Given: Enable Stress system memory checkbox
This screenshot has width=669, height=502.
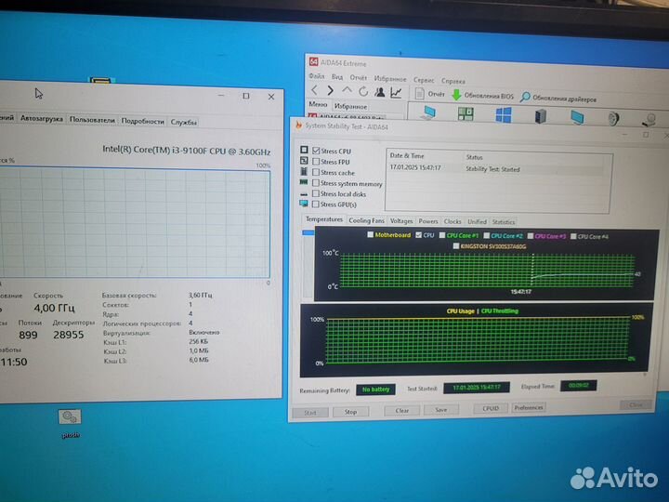Looking at the screenshot, I should [316, 183].
